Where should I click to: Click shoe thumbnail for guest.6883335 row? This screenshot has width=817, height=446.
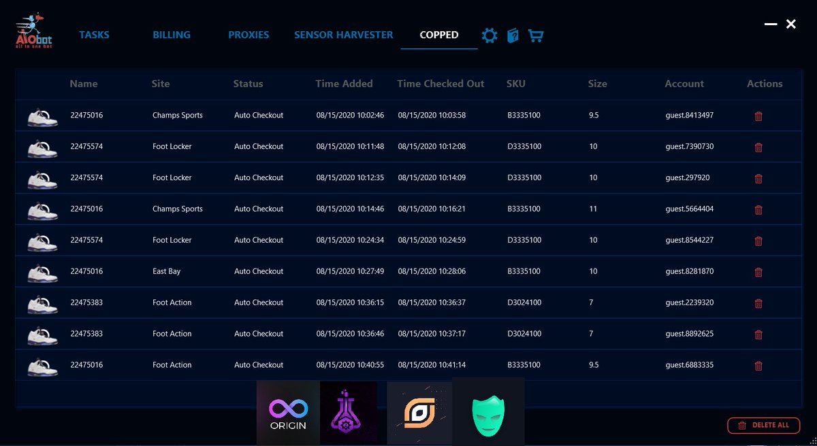[x=42, y=366]
